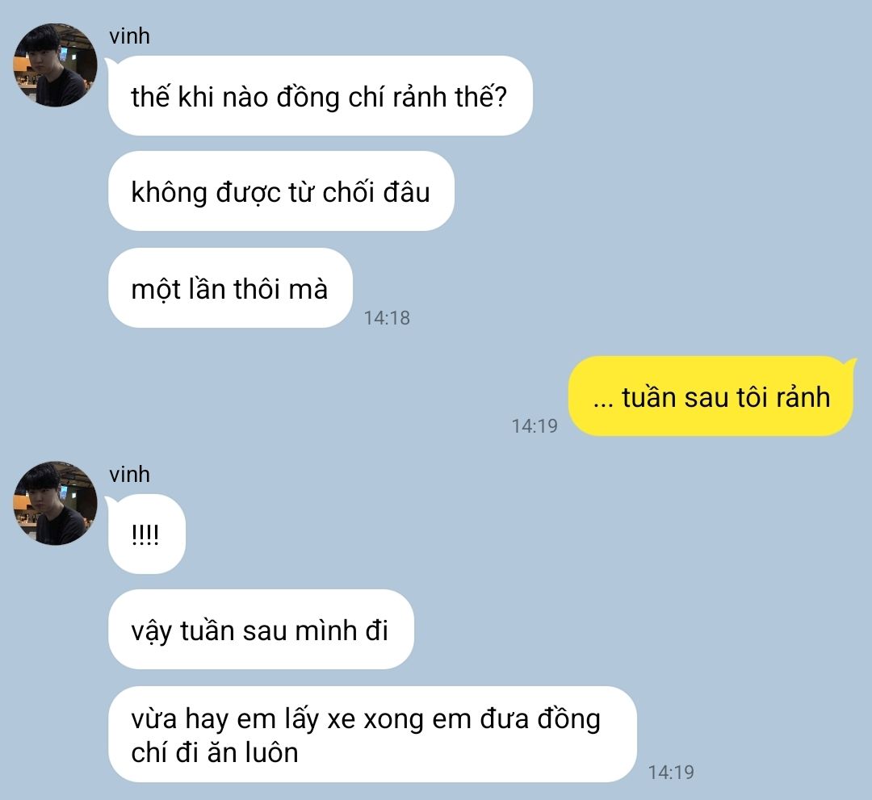Select the sender name vinh at top

(129, 36)
